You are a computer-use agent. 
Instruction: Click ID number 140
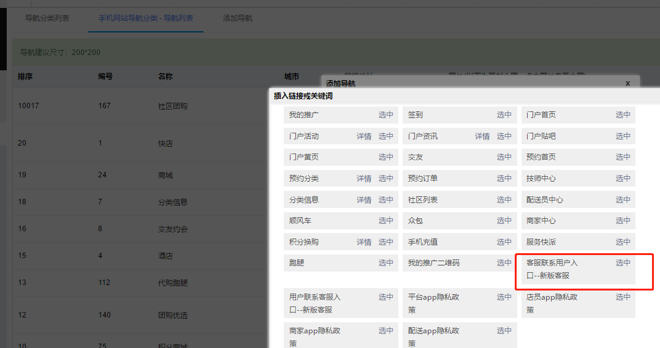click(x=104, y=315)
